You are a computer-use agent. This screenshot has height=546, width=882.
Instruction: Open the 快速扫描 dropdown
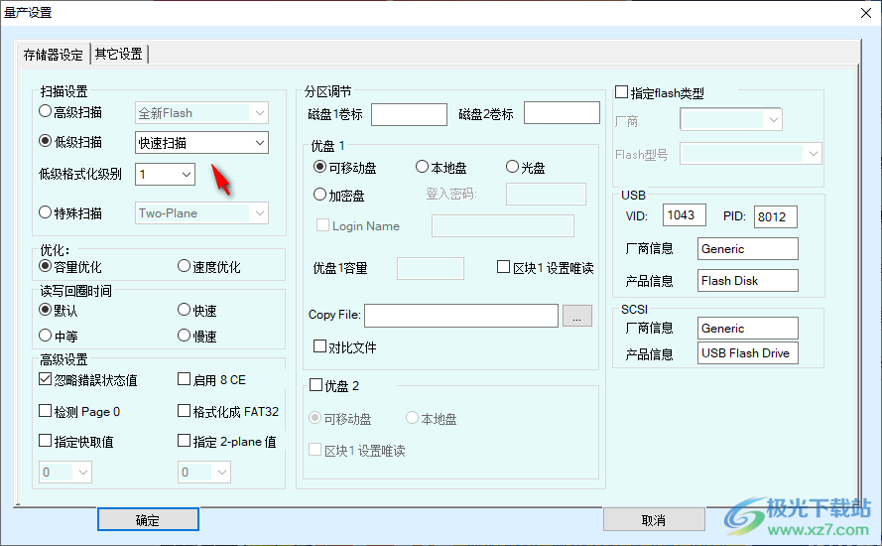point(201,143)
